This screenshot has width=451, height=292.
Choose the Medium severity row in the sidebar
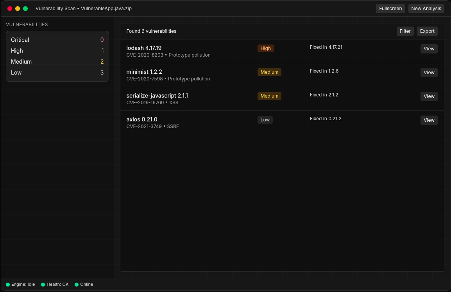click(57, 62)
